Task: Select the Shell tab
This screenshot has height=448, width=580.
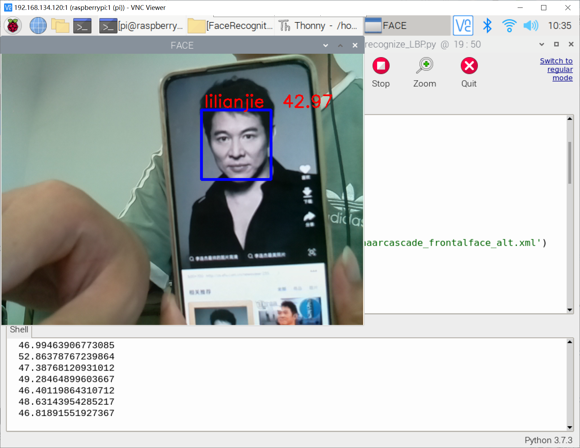Action: point(19,330)
